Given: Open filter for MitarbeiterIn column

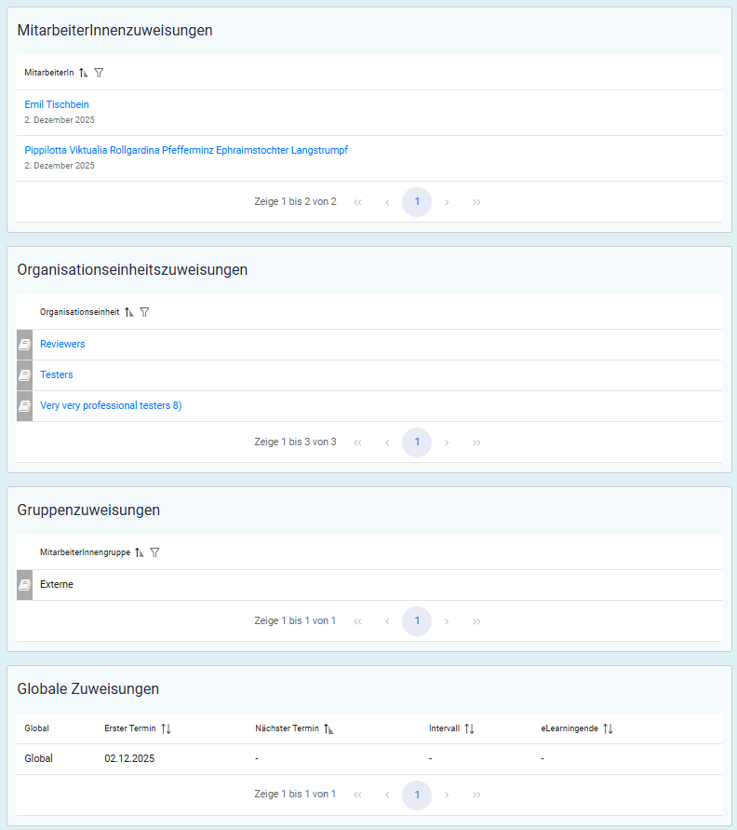Looking at the screenshot, I should click(99, 73).
